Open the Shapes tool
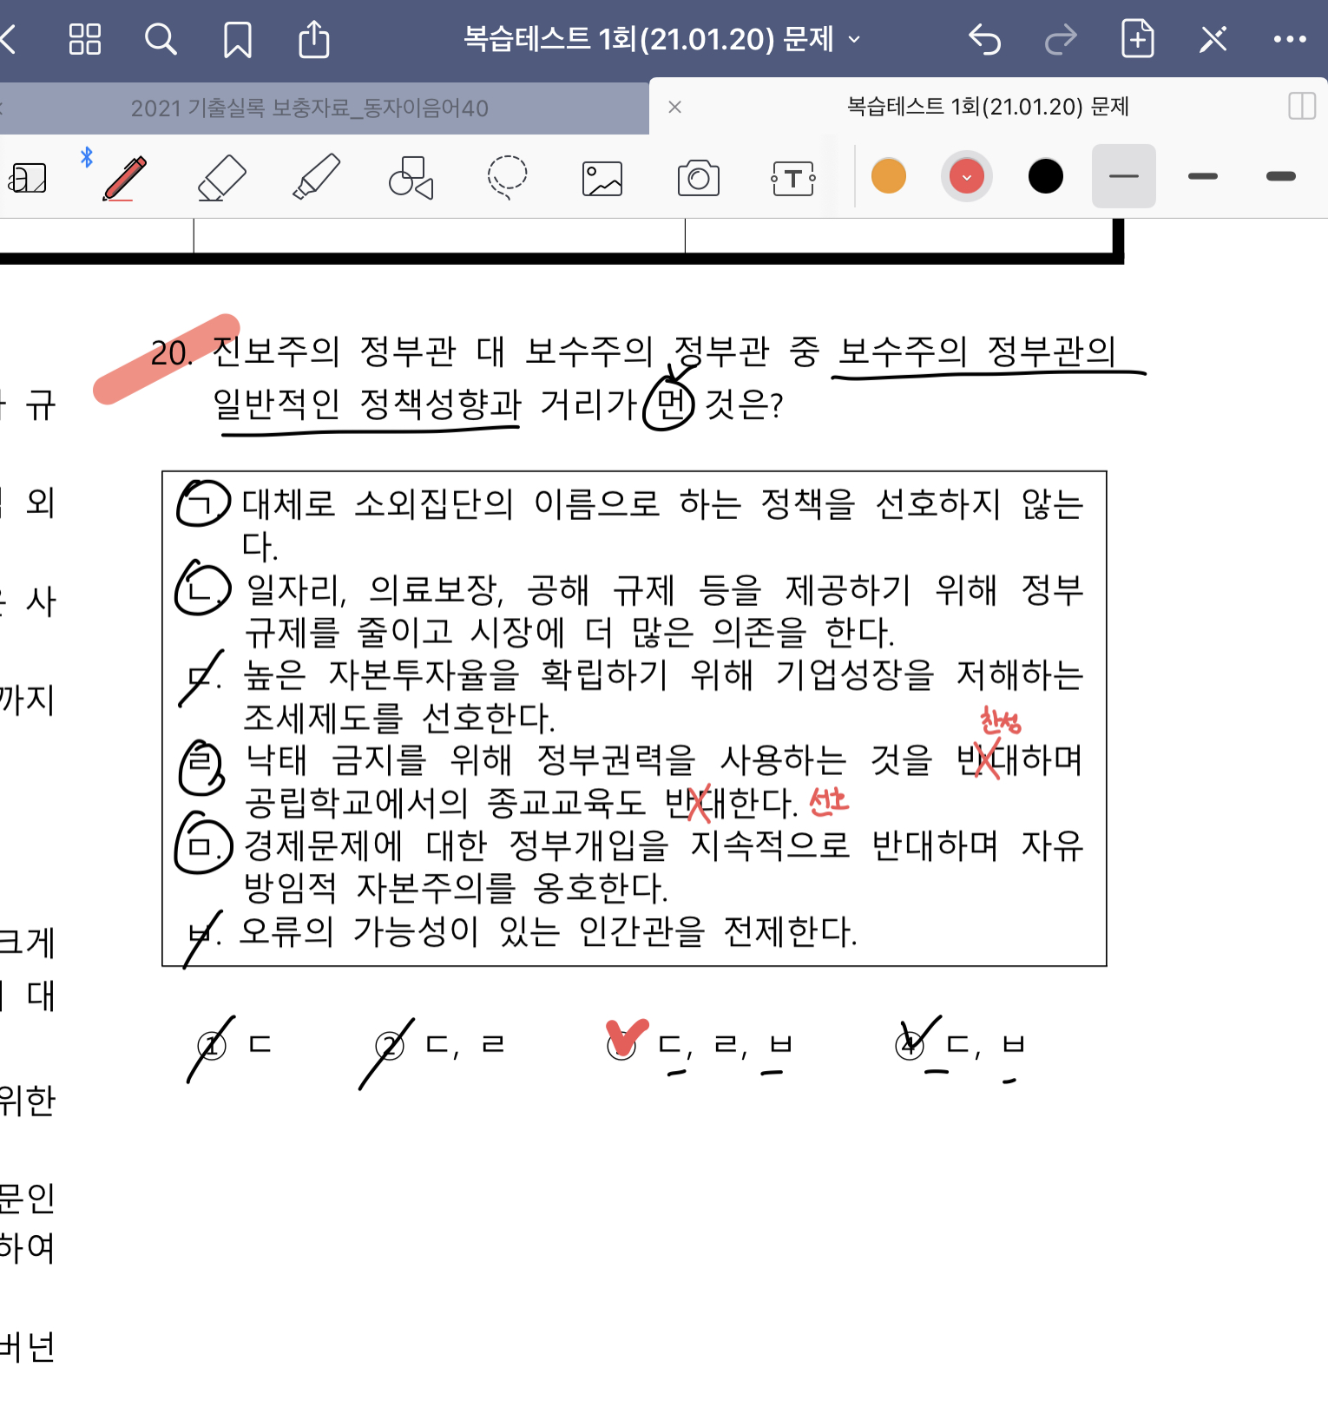This screenshot has height=1413, width=1328. point(411,178)
